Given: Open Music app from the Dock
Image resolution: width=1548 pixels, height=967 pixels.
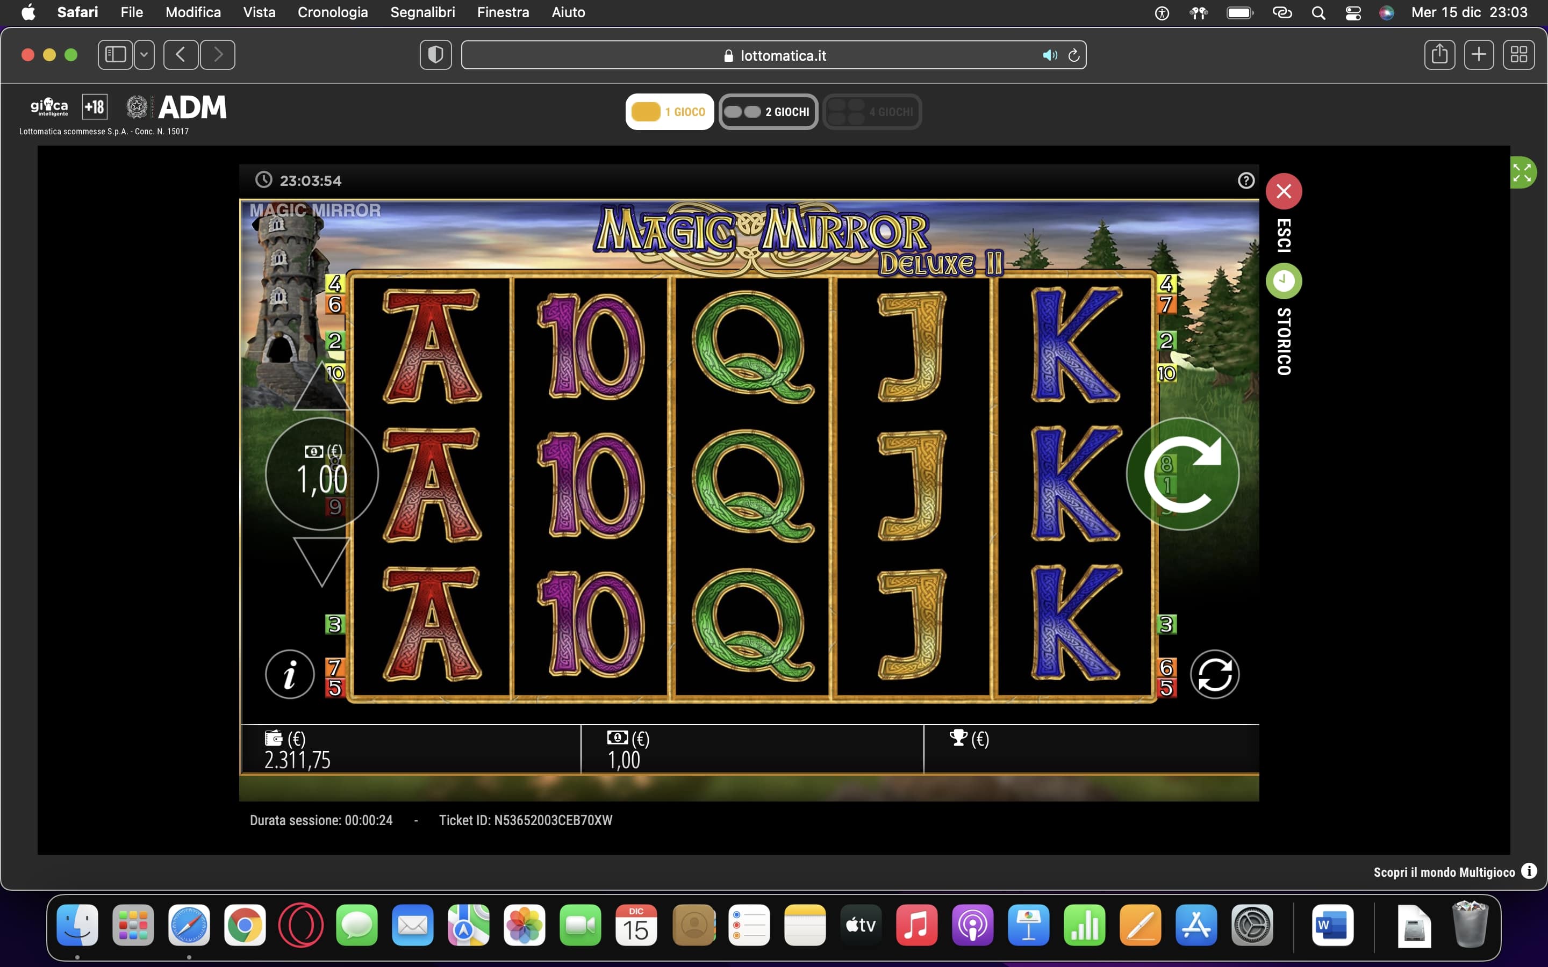Looking at the screenshot, I should [x=916, y=926].
